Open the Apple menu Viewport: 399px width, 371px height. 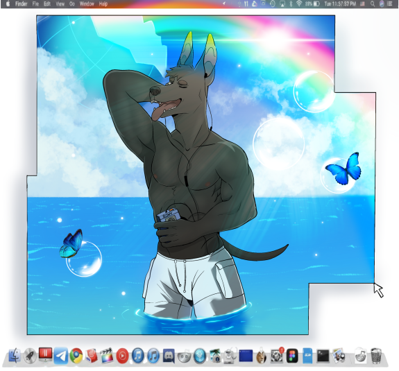point(8,4)
